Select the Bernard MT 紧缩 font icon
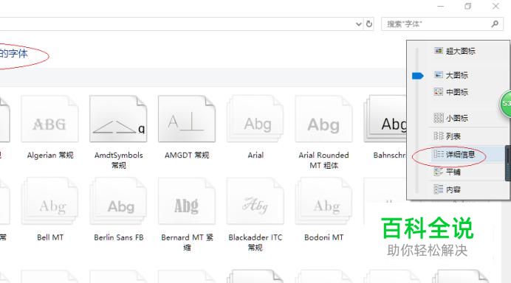The width and height of the screenshot is (511, 283). [x=187, y=201]
